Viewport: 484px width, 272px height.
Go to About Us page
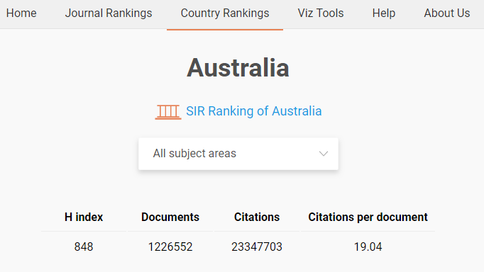[x=446, y=13]
